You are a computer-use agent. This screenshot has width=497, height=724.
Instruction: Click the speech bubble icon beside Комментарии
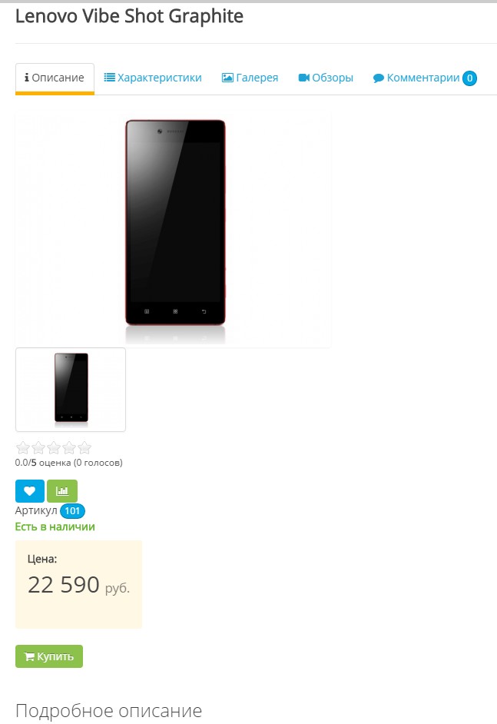pyautogui.click(x=379, y=78)
